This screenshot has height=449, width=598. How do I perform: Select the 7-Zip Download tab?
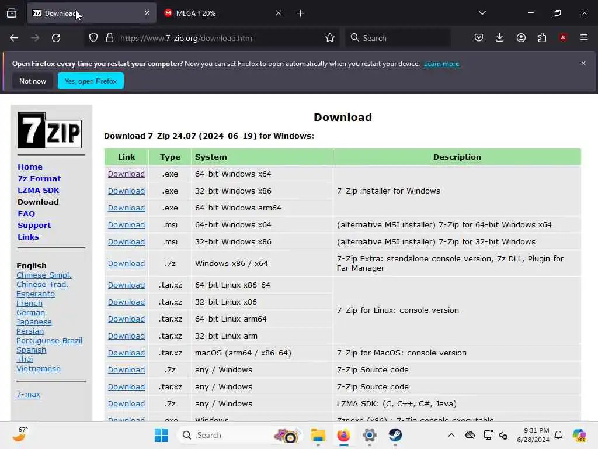pyautogui.click(x=92, y=13)
